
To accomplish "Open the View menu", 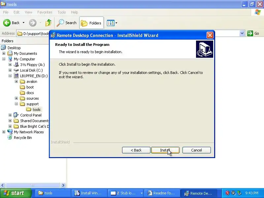I will tap(28, 12).
